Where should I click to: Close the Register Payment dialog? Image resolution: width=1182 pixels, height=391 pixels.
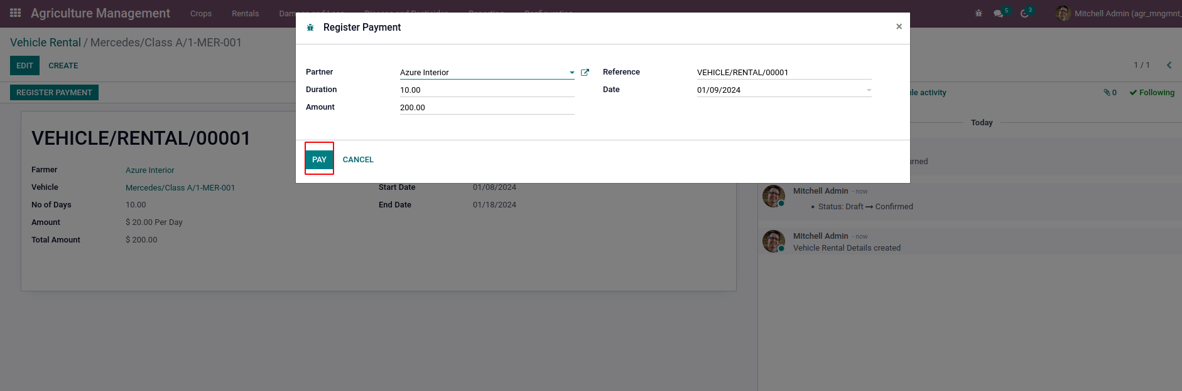point(899,26)
